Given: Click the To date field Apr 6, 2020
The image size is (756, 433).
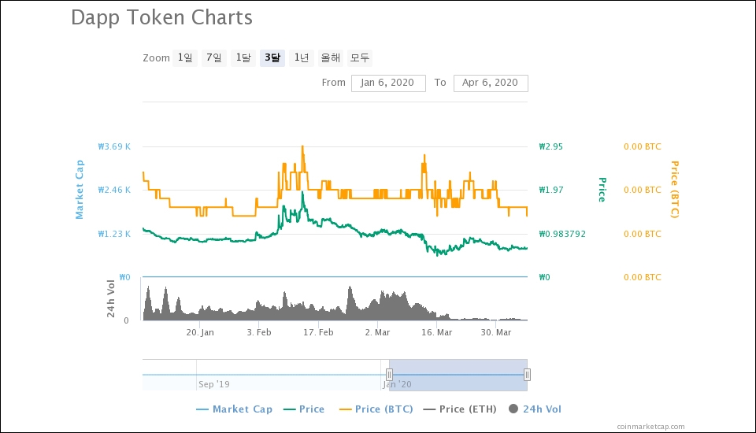Looking at the screenshot, I should (x=491, y=83).
